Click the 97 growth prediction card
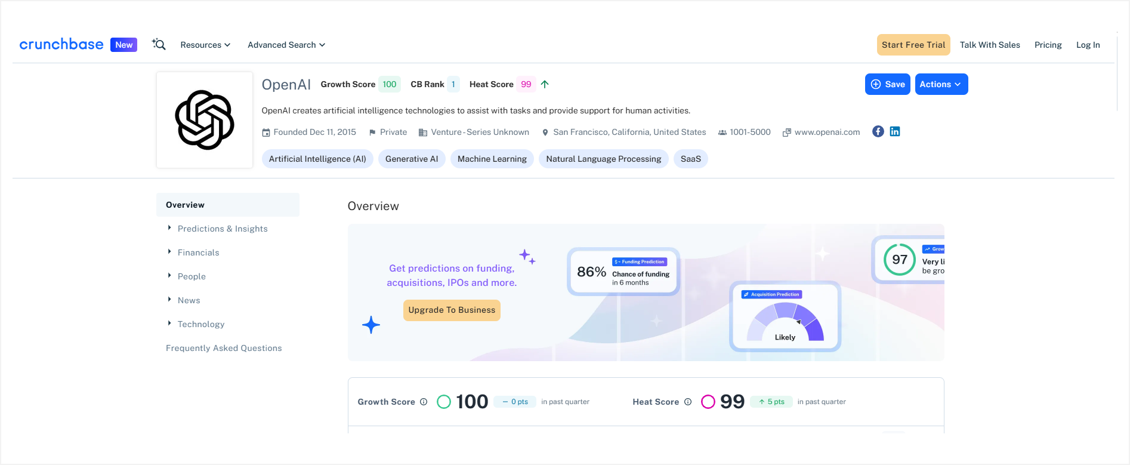1130x465 pixels. coord(908,260)
